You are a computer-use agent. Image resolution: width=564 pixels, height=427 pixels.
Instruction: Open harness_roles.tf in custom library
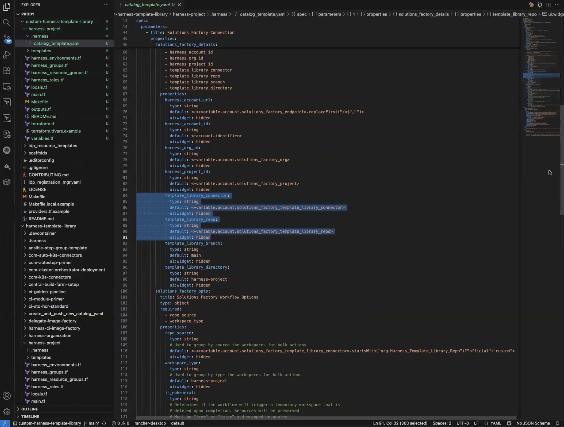(x=47, y=80)
